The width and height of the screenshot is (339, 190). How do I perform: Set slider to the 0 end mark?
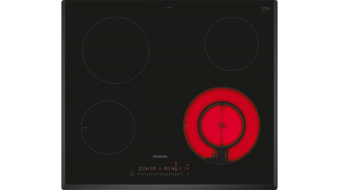point(137,174)
